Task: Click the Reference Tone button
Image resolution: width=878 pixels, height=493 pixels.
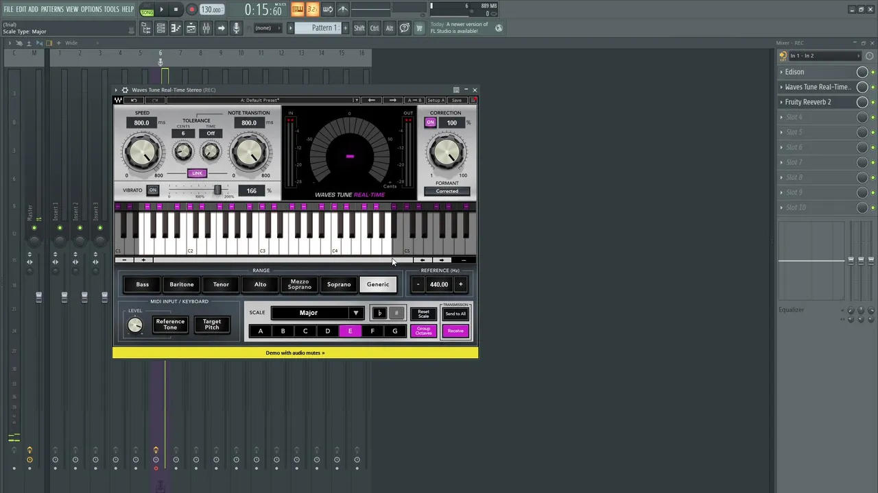Action: [170, 324]
